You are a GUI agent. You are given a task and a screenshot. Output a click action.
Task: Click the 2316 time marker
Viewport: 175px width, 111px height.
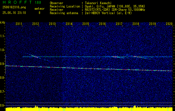[102, 24]
